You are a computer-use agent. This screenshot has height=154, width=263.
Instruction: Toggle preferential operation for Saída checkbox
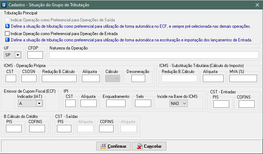[7, 20]
